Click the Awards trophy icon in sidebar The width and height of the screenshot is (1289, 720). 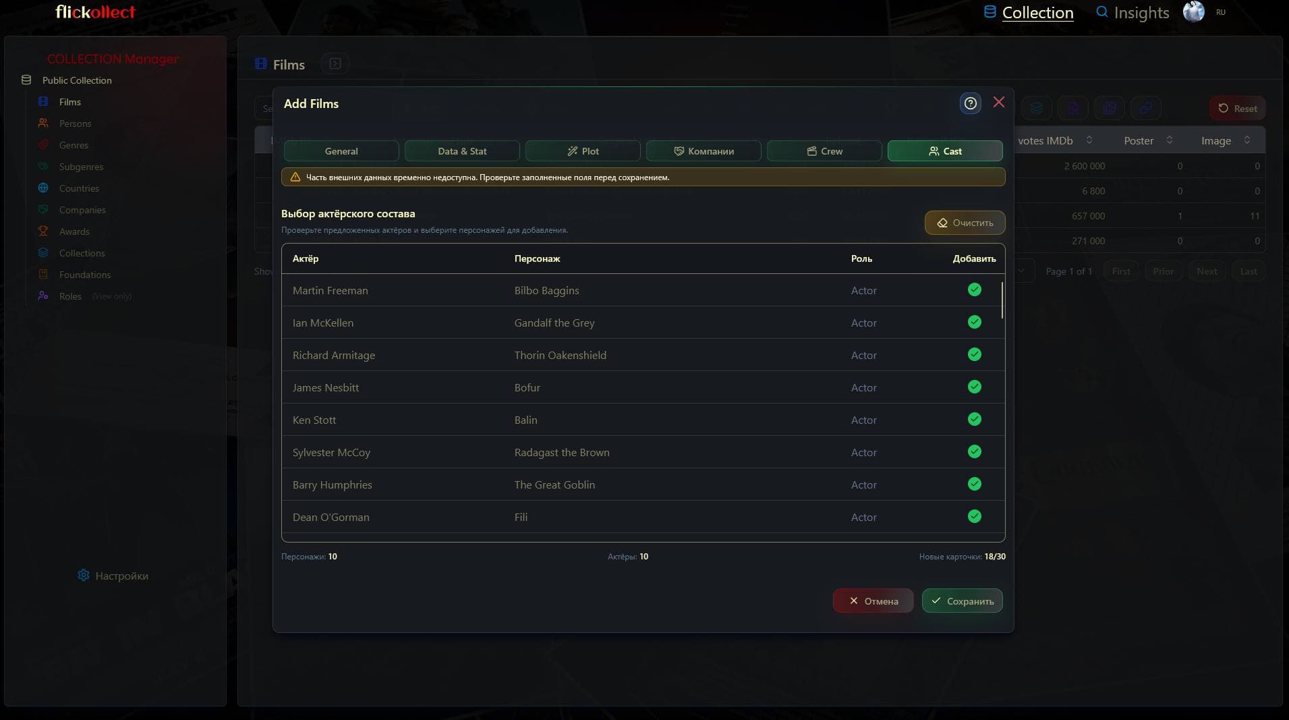coord(43,231)
